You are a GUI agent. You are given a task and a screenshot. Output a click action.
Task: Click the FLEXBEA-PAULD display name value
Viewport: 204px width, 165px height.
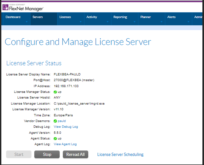click(67, 74)
